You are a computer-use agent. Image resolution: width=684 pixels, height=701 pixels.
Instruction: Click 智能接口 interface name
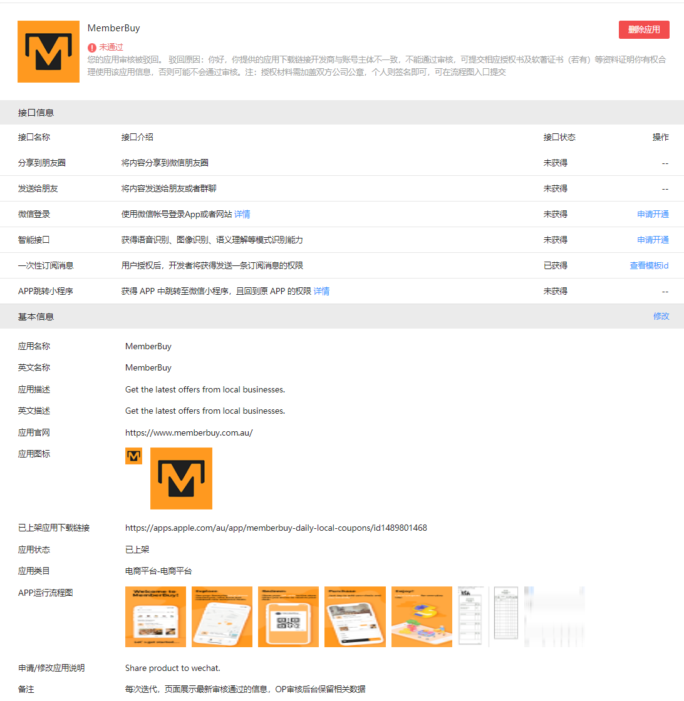point(34,240)
